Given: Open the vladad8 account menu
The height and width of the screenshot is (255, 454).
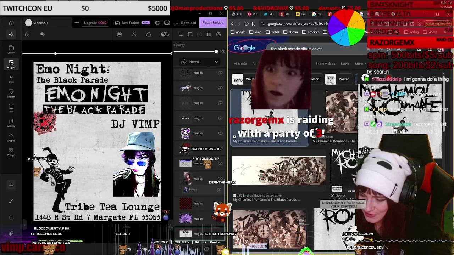Looking at the screenshot, I should point(36,23).
